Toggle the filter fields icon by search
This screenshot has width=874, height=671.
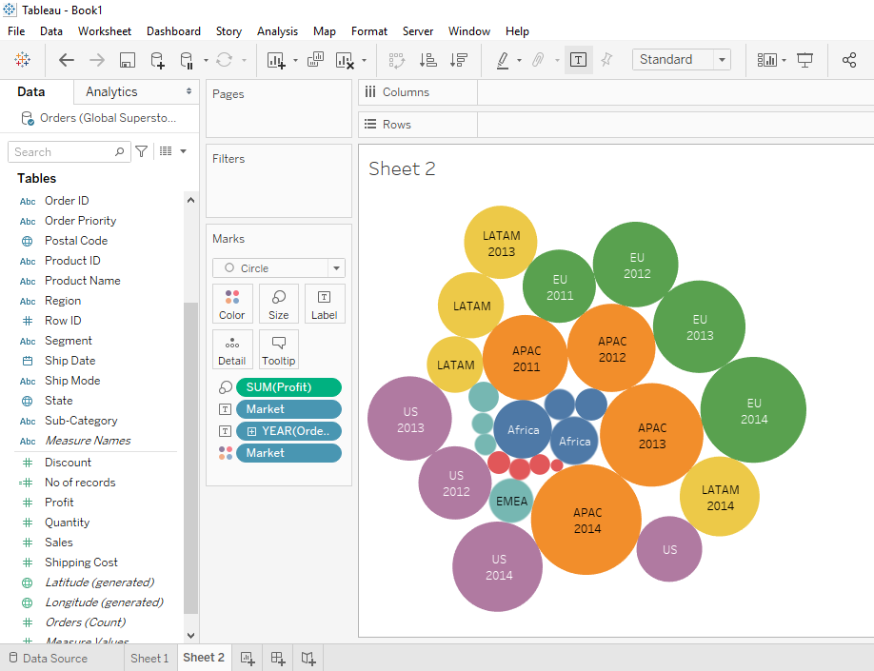(x=142, y=151)
